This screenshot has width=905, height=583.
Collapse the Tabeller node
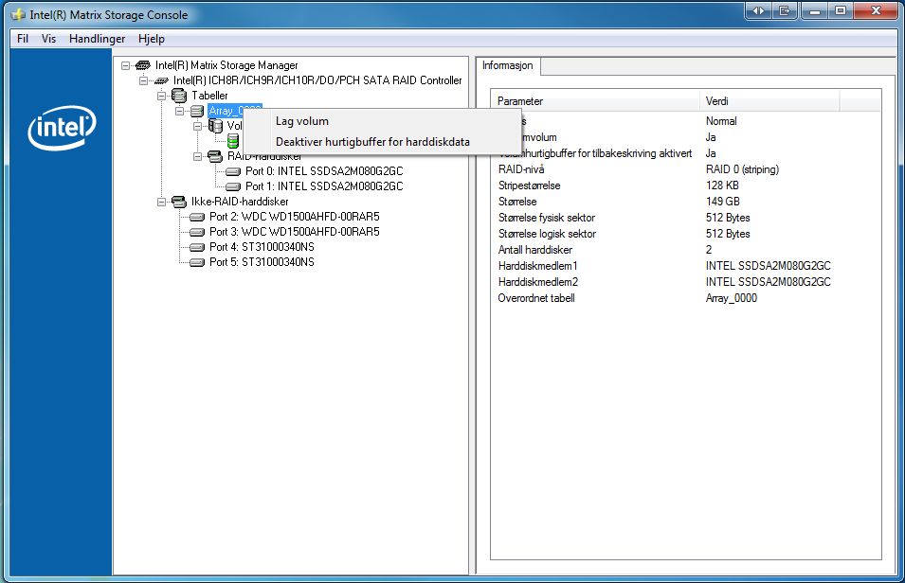point(162,96)
